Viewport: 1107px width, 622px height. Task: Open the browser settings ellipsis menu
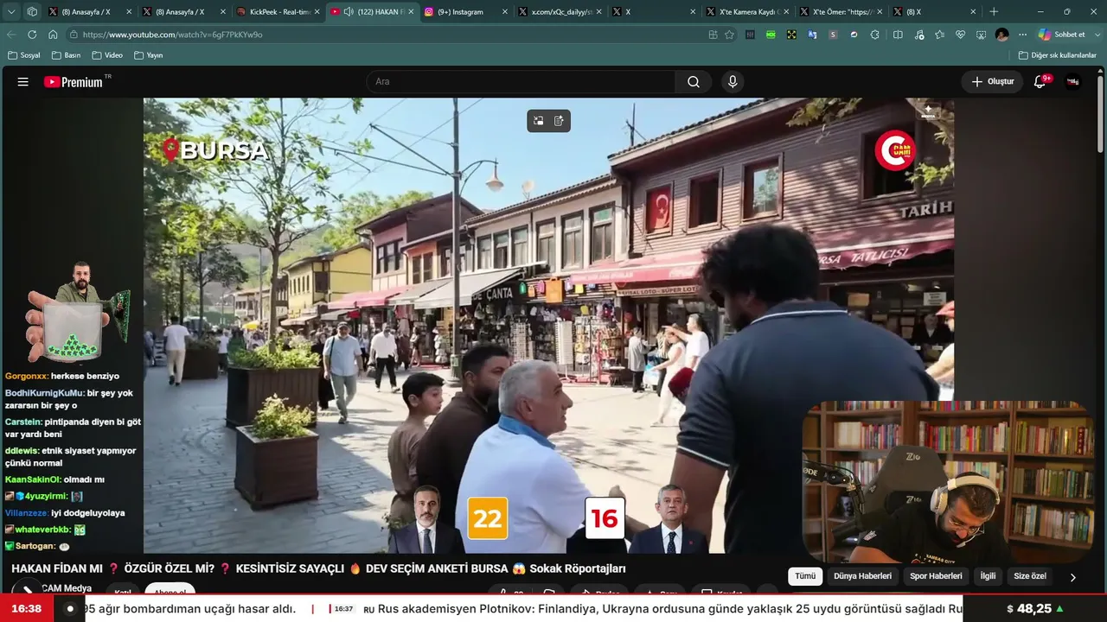(1022, 35)
